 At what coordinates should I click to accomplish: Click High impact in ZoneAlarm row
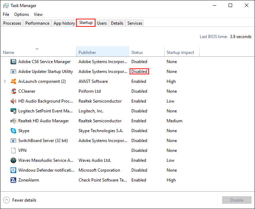[171, 180]
